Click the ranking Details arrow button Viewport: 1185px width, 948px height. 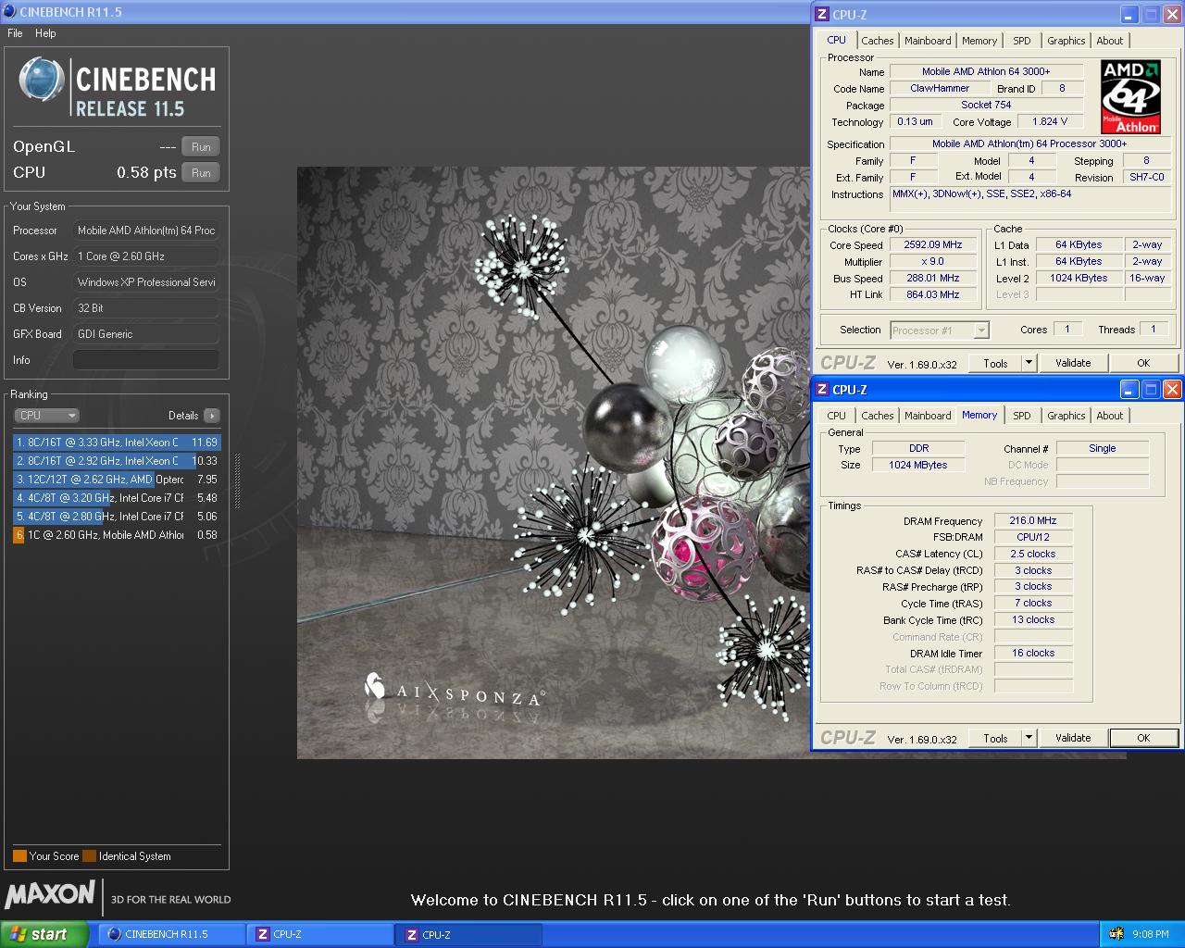pos(212,416)
